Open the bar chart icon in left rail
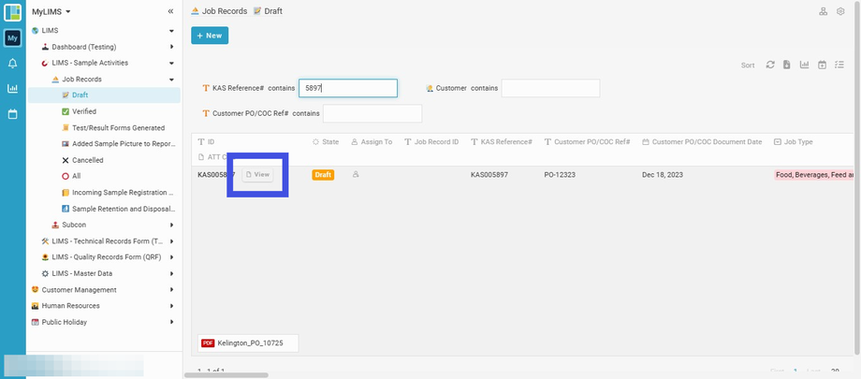This screenshot has width=861, height=379. tap(12, 89)
